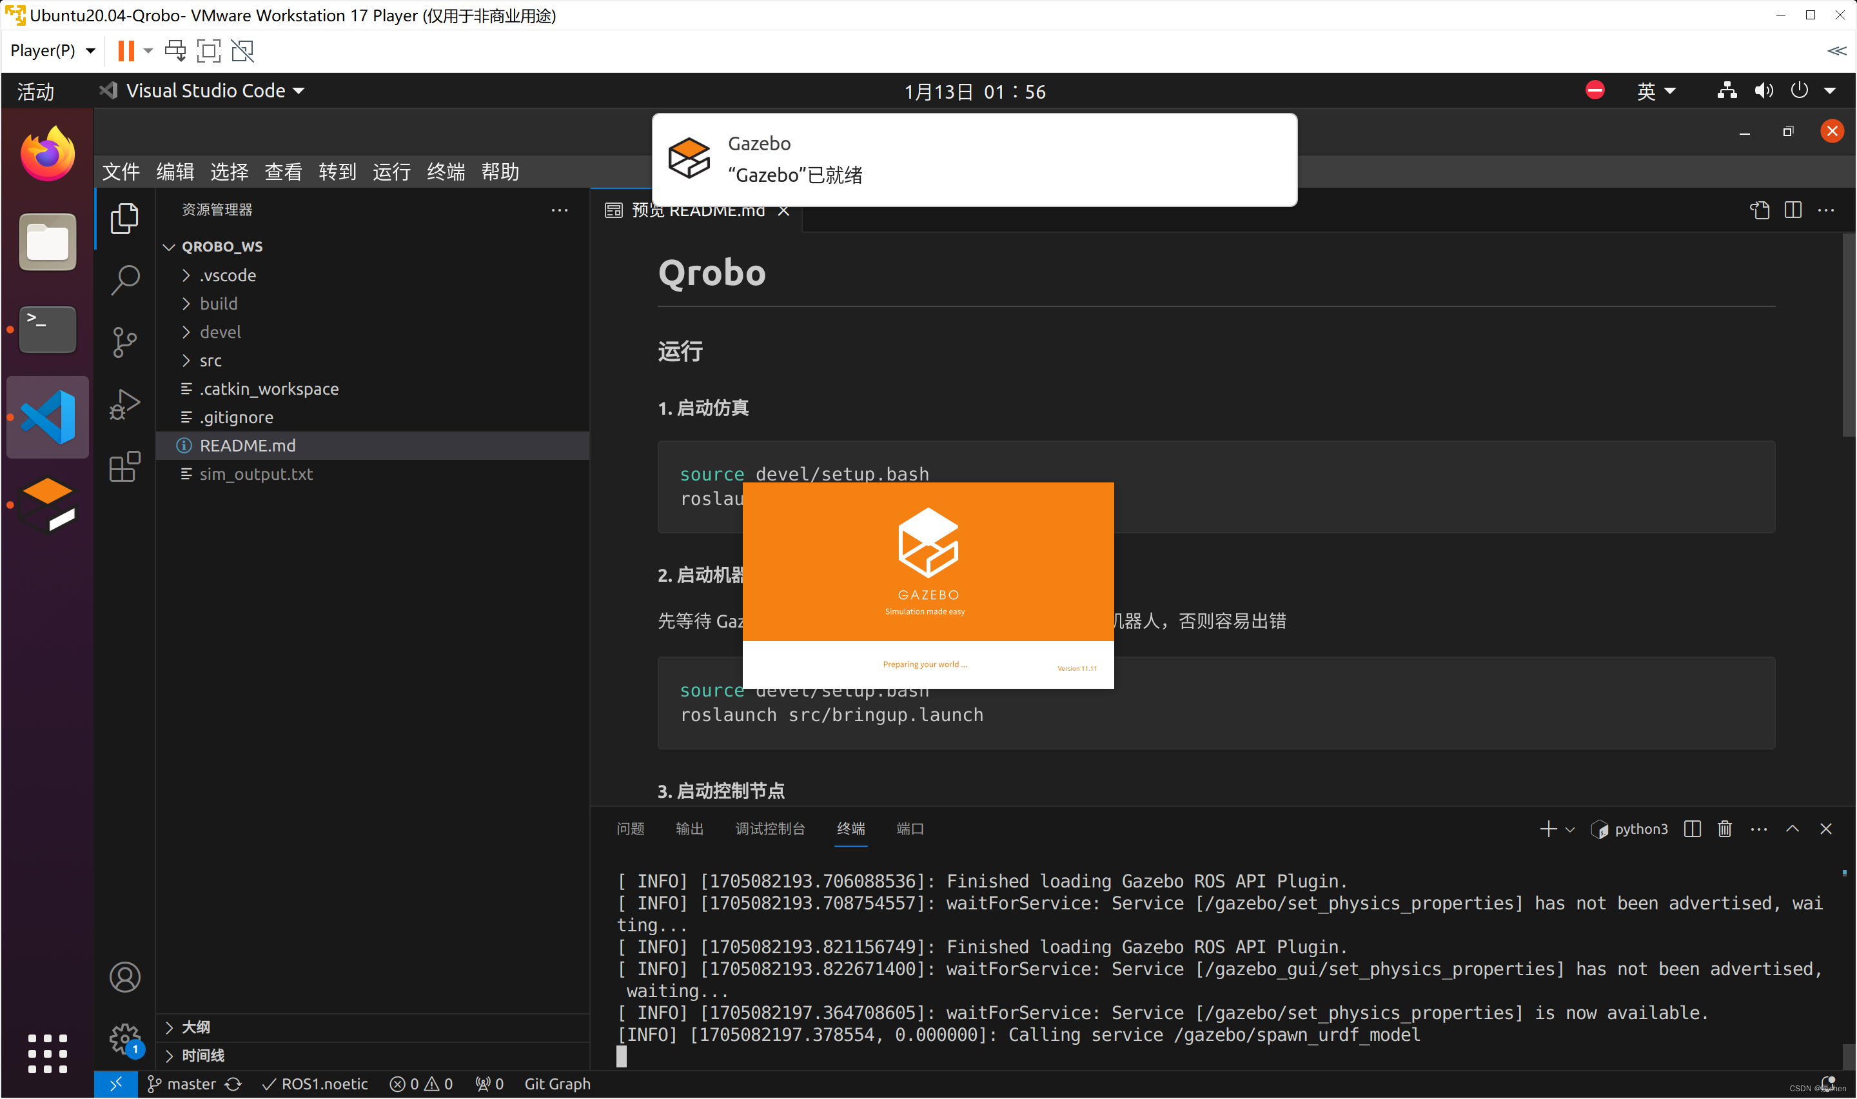Open the system status menu arrow
1857x1099 pixels.
point(1830,91)
